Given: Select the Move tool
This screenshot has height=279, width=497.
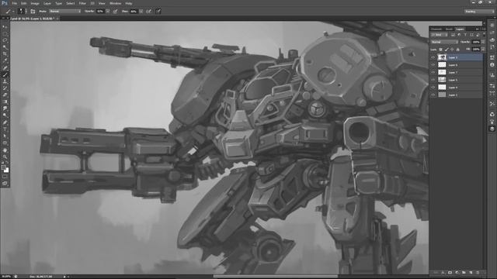Looking at the screenshot, I should [5, 26].
